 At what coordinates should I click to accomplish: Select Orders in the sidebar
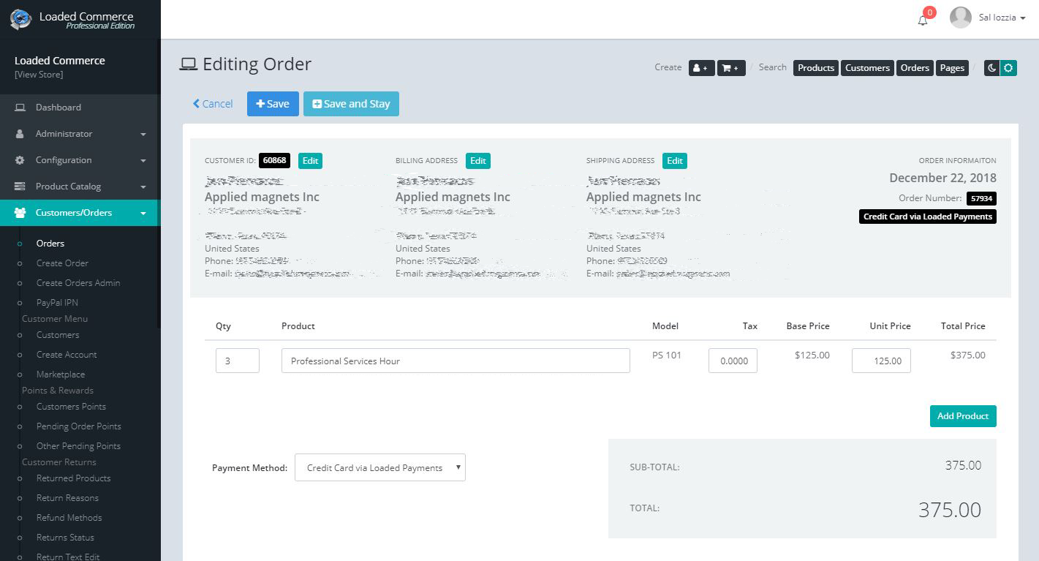50,243
